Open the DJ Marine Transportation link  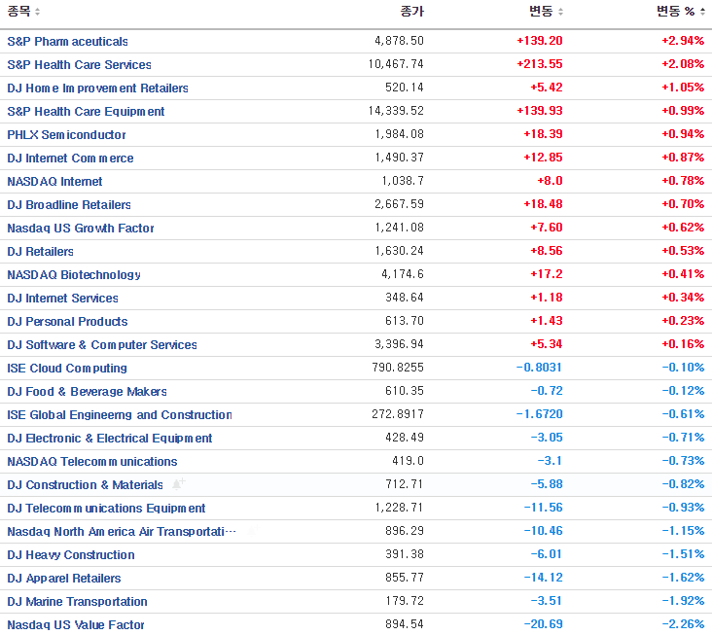click(77, 602)
